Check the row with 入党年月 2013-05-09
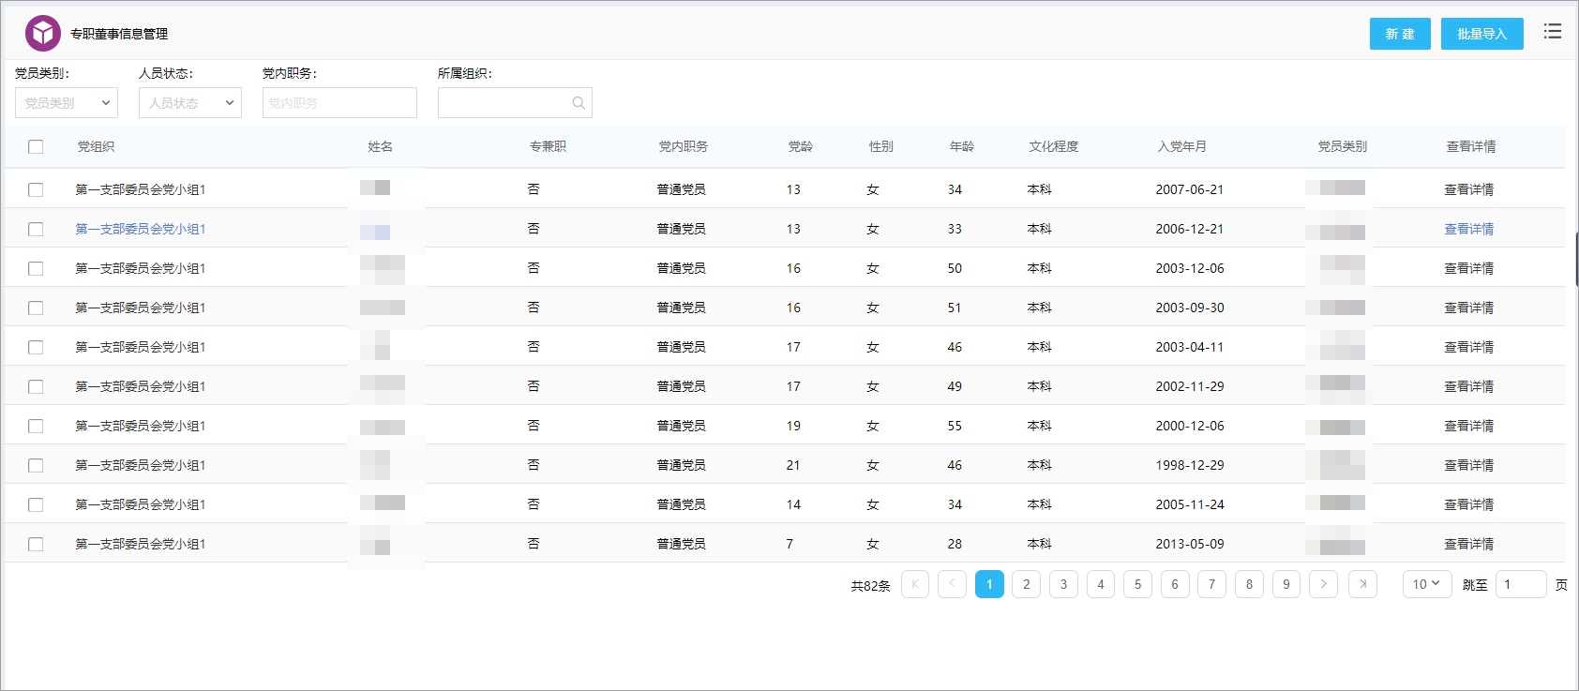 [x=36, y=544]
